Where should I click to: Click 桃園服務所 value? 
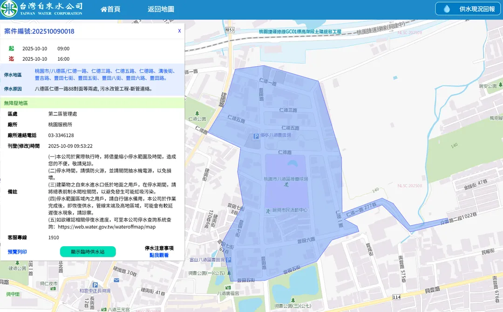tap(60, 125)
